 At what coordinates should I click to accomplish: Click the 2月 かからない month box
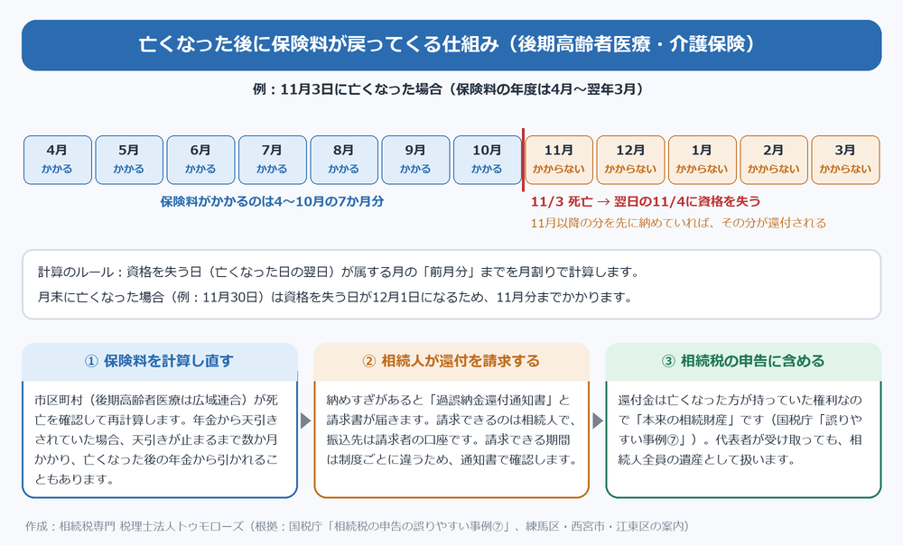tap(774, 160)
